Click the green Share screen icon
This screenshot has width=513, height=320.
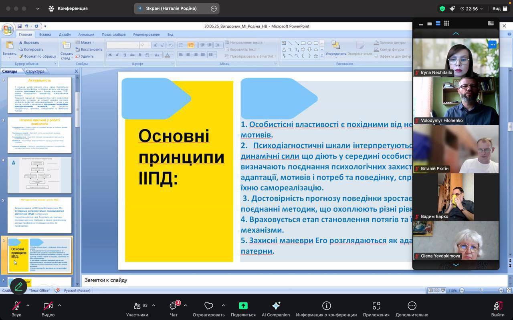pyautogui.click(x=243, y=306)
